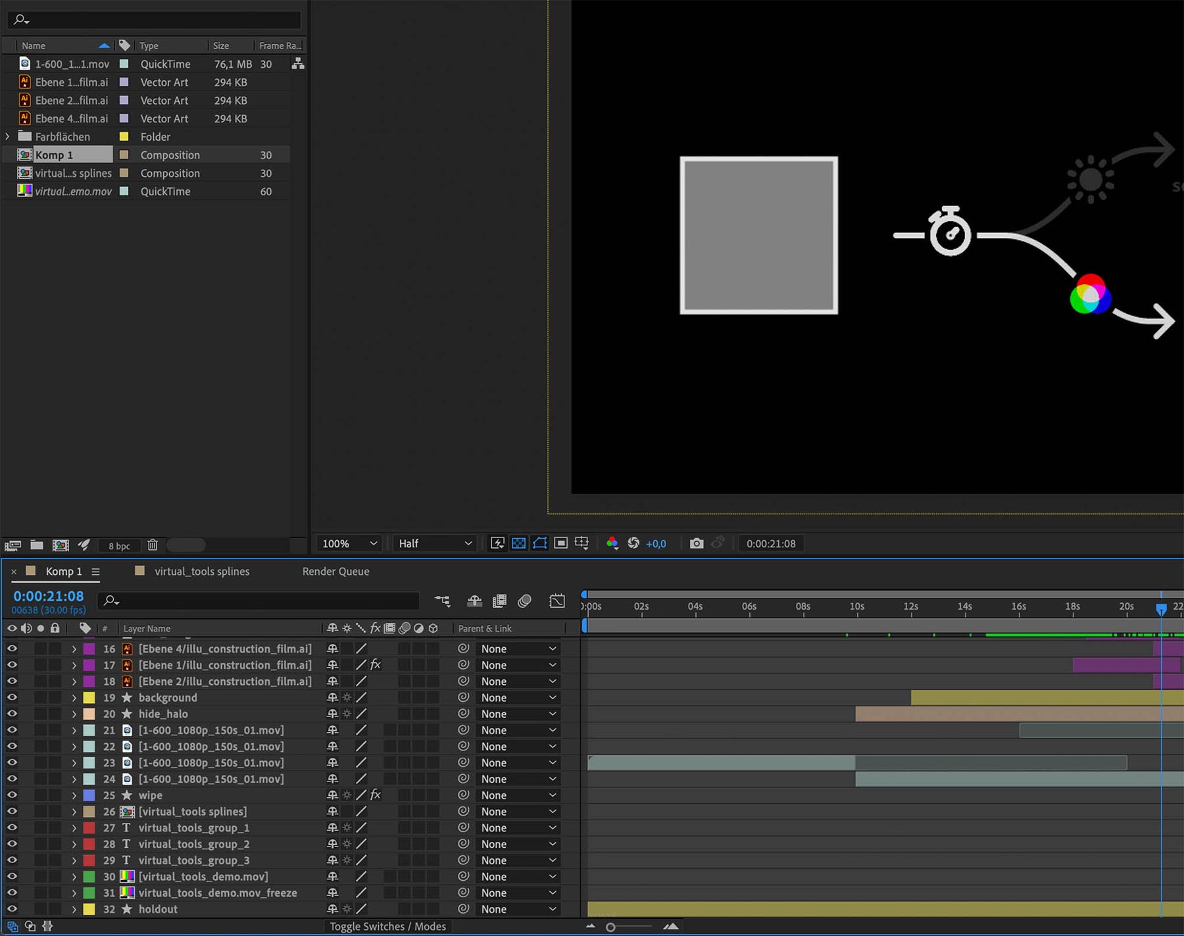
Task: Toggle visibility of virtual_tools_group_1 layer
Action: [12, 827]
